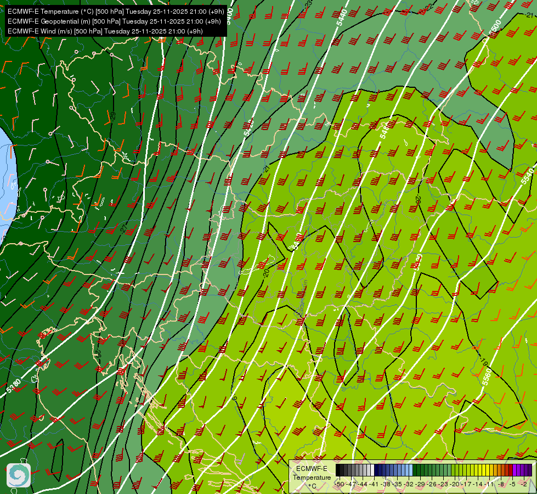
Task: Click the 5480 geopotential contour label
Action: point(385,130)
